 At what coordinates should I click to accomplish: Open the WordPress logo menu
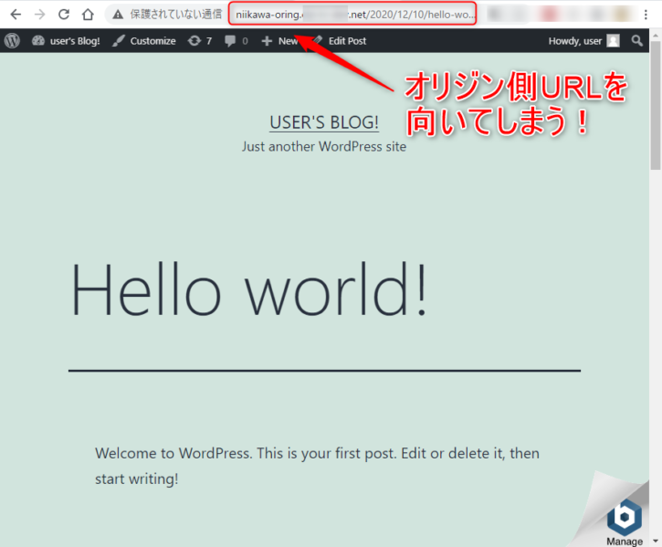pos(12,41)
